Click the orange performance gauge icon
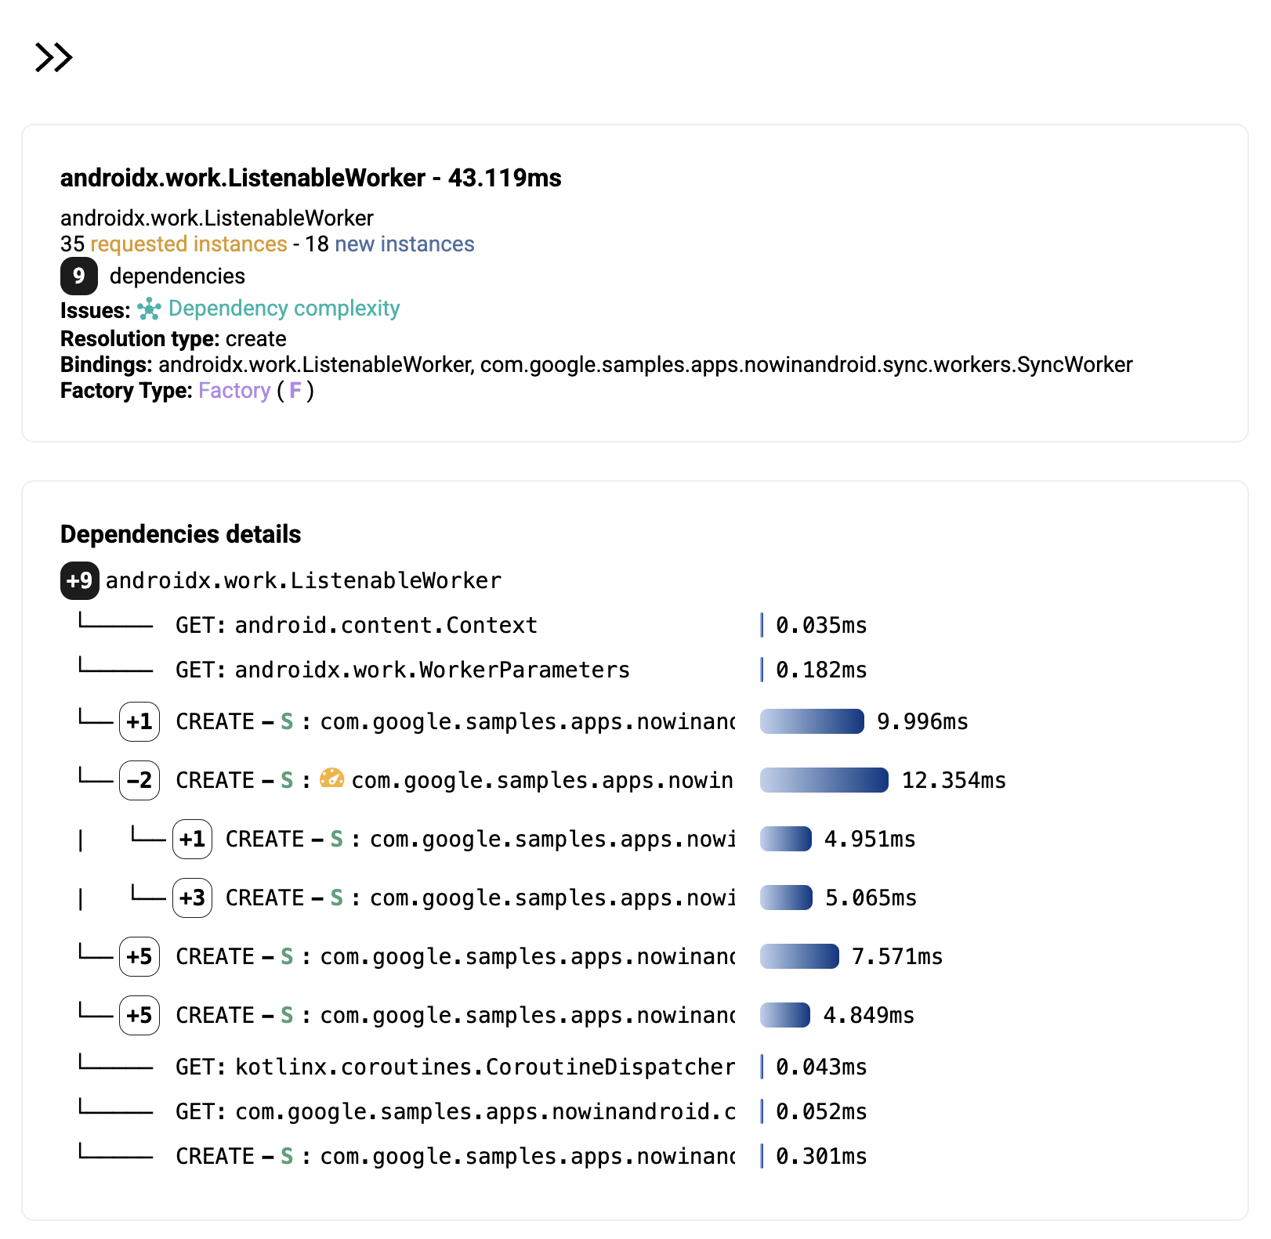1271x1239 pixels. [x=332, y=778]
